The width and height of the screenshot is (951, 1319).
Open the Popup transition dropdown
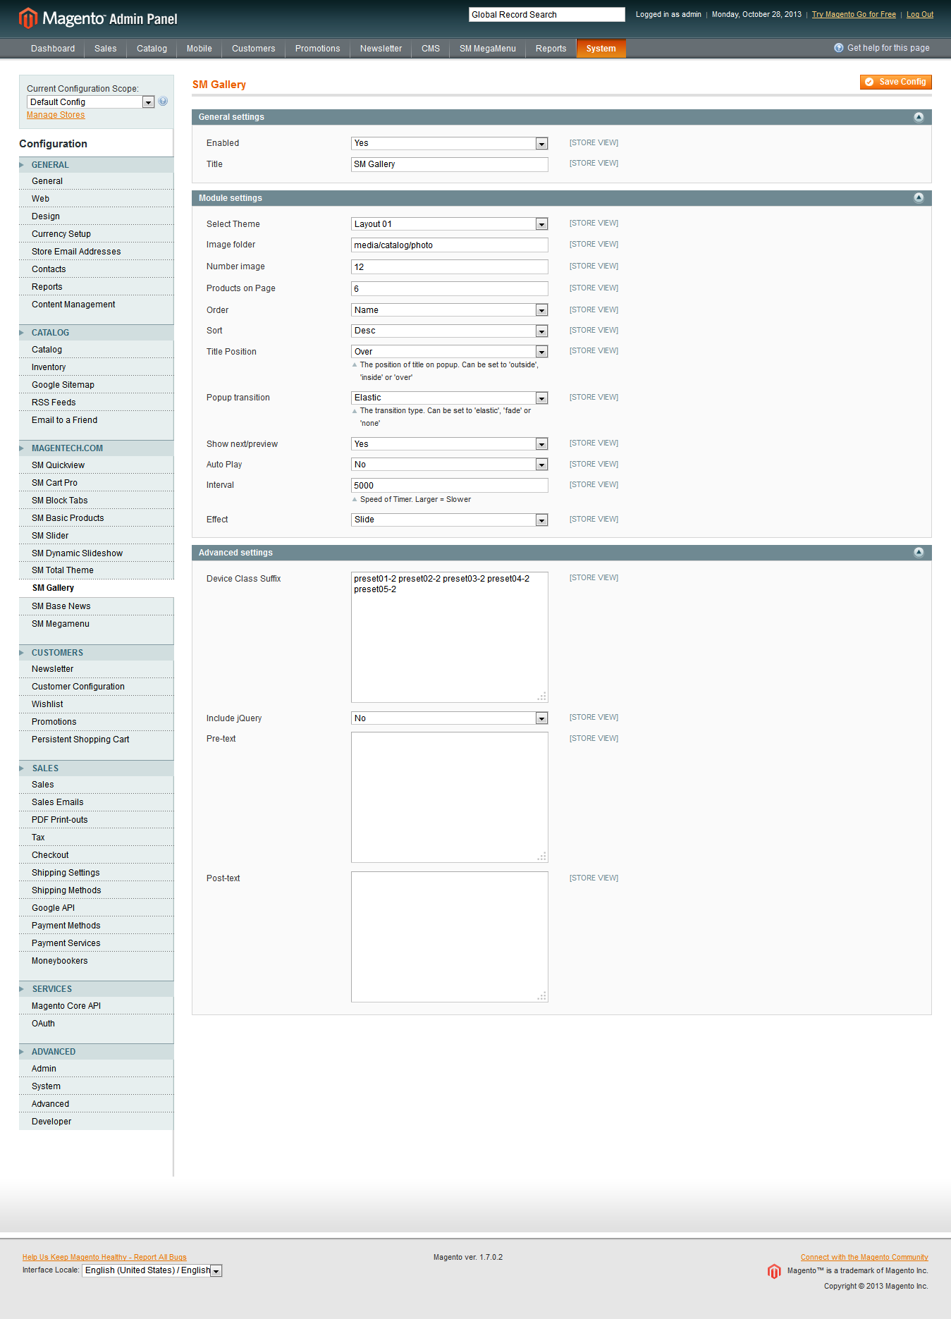(x=450, y=398)
